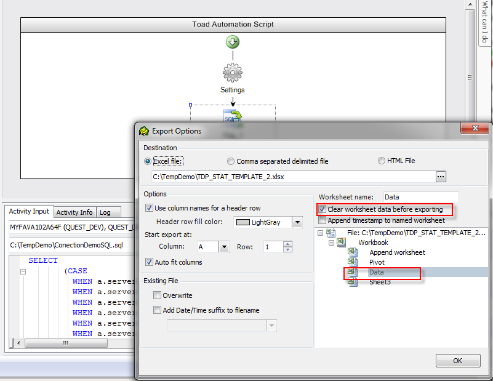This screenshot has height=381, width=493.
Task: Select the HTML File radio button
Action: [382, 161]
